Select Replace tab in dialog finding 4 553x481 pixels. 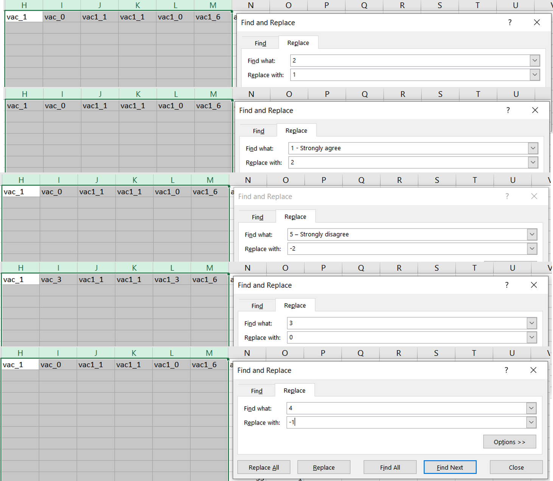[294, 390]
